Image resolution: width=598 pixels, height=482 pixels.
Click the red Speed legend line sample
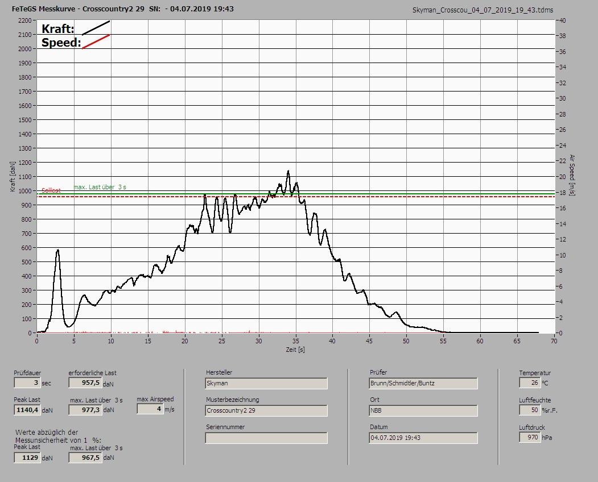click(x=96, y=41)
